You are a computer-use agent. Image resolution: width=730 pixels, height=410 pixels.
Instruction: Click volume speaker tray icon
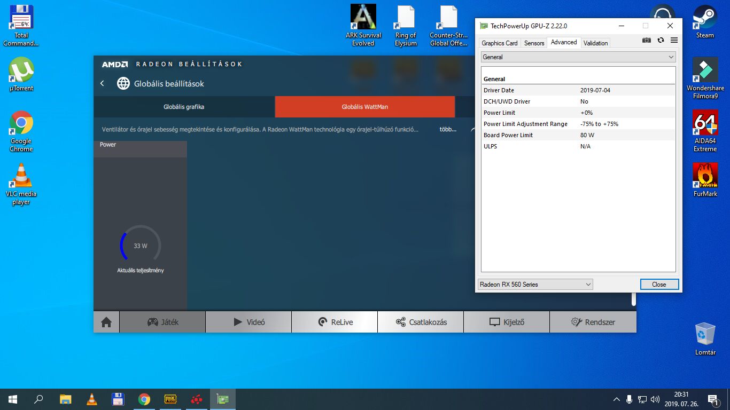655,399
